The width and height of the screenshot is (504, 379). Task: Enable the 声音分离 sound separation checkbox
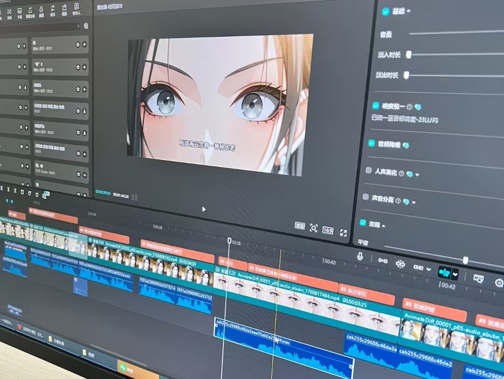(366, 197)
